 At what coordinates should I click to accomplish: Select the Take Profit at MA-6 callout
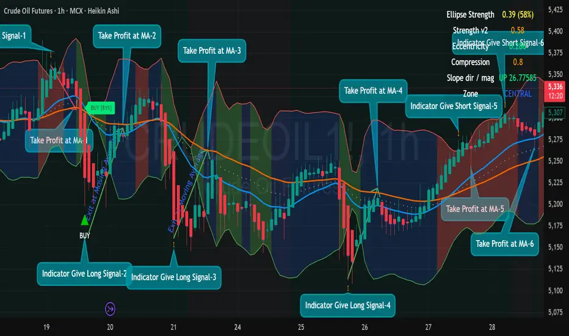[x=505, y=244]
